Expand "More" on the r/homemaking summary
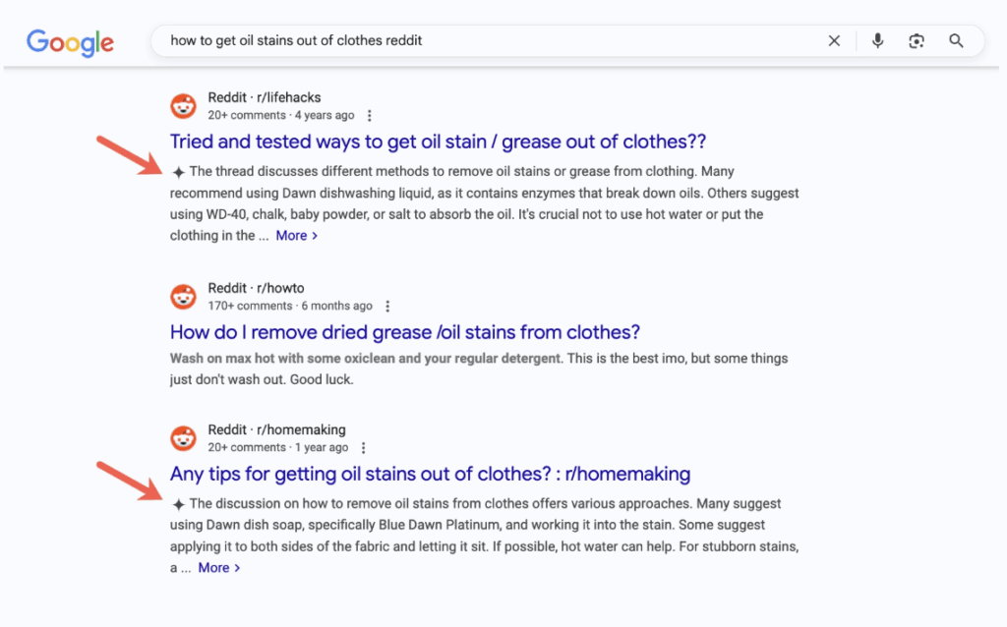This screenshot has width=1007, height=627. (x=218, y=568)
